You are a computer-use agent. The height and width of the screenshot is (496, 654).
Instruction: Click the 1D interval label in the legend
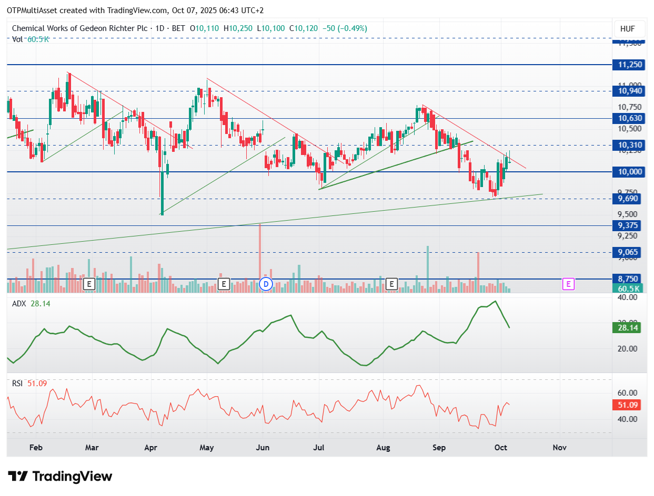pos(160,28)
